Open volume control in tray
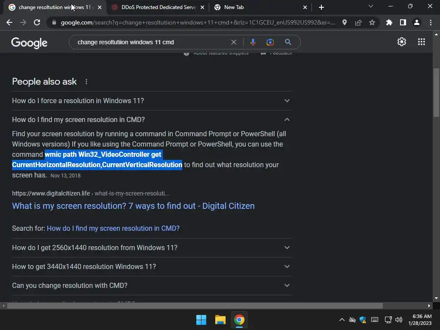440x330 pixels. click(398, 320)
